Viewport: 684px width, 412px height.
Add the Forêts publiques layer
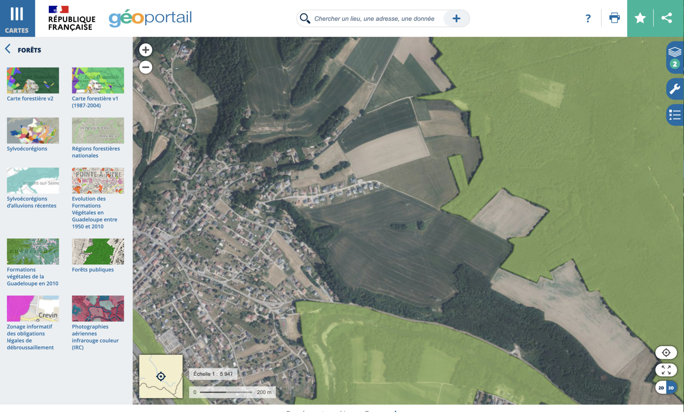(98, 251)
